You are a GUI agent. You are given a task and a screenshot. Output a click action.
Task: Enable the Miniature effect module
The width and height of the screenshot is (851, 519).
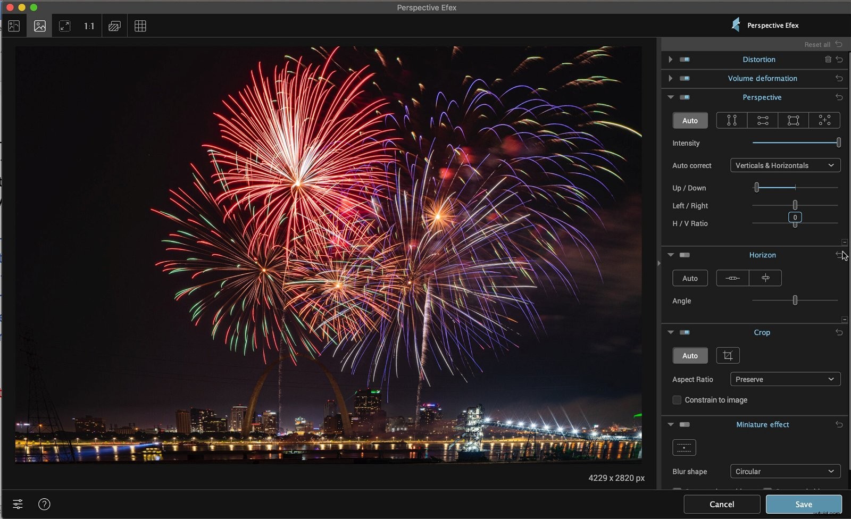pos(683,424)
